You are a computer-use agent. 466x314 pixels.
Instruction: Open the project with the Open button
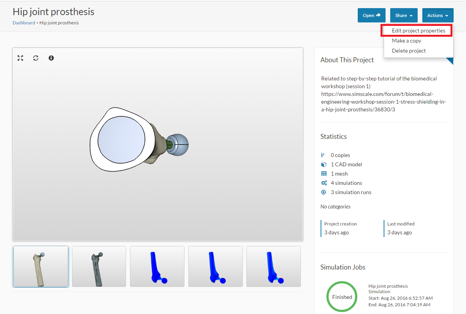click(372, 15)
